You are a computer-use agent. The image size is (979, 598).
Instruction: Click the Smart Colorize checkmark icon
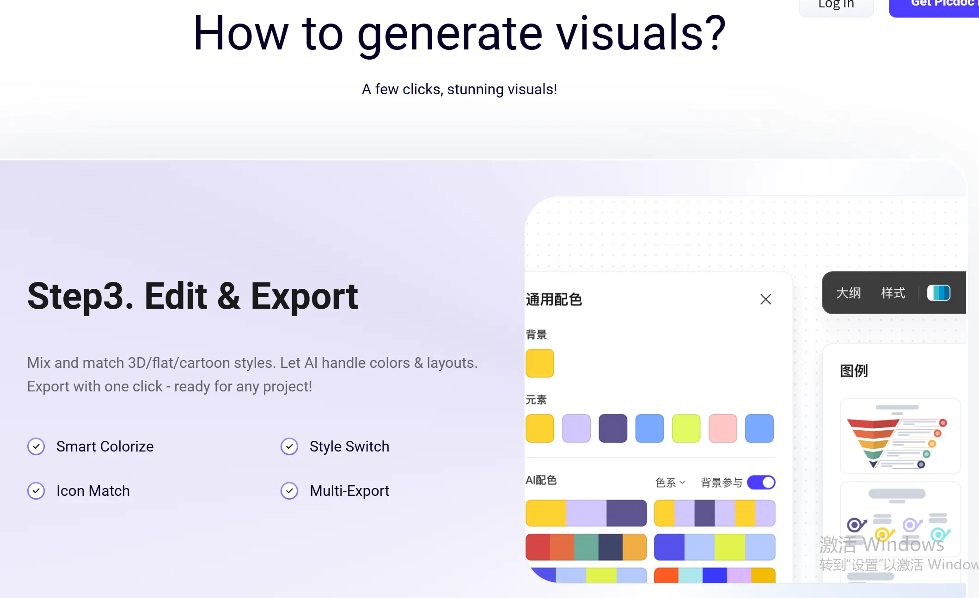[x=36, y=446]
